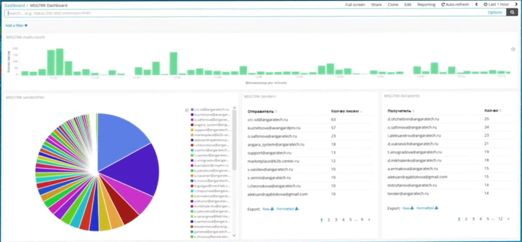Download Raw export of Senders table

point(268,209)
